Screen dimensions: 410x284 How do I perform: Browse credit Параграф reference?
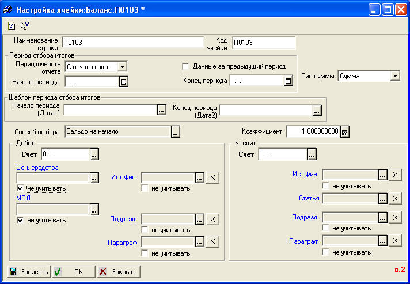point(382,240)
